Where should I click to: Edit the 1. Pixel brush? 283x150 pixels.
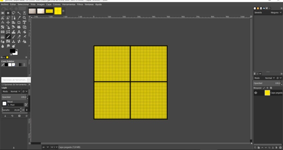[x=26, y=105]
